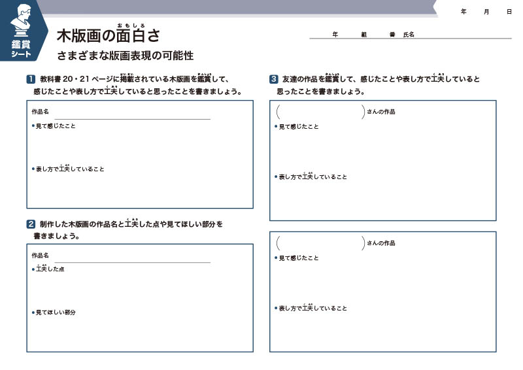This screenshot has width=523, height=370.
Task: Click 表し方で工夫していること bullet in section 1 box
Action: pyautogui.click(x=68, y=168)
